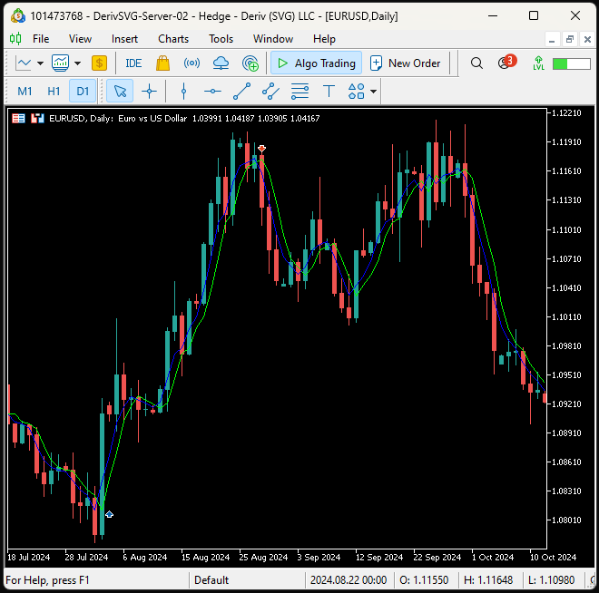Open the Signals broadcast icon

191,63
